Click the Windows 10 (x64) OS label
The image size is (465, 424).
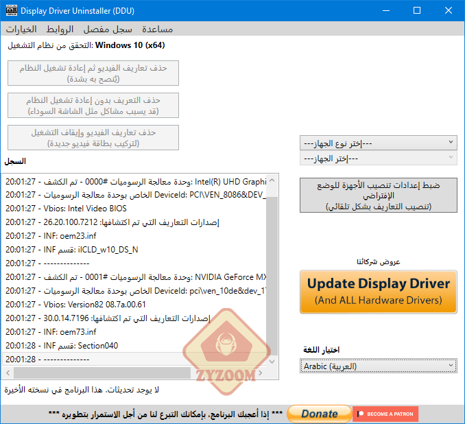click(130, 45)
